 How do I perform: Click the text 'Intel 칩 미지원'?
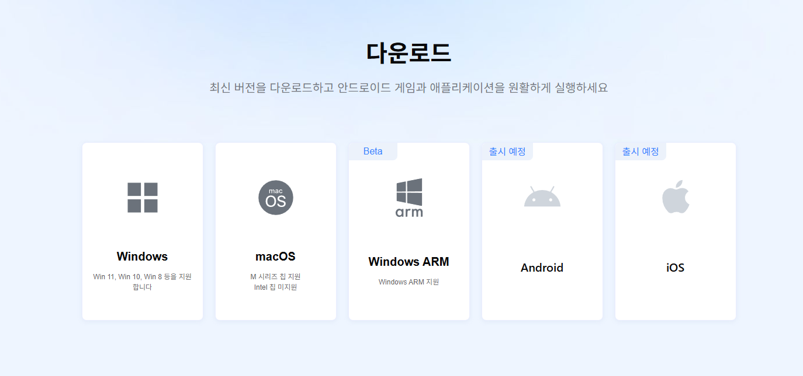point(276,287)
